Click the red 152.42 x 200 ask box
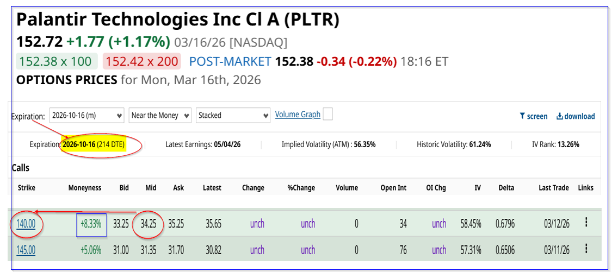Viewport: 612px width, 272px height. 141,61
